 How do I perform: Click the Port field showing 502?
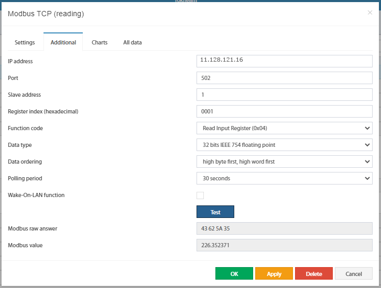pyautogui.click(x=284, y=78)
